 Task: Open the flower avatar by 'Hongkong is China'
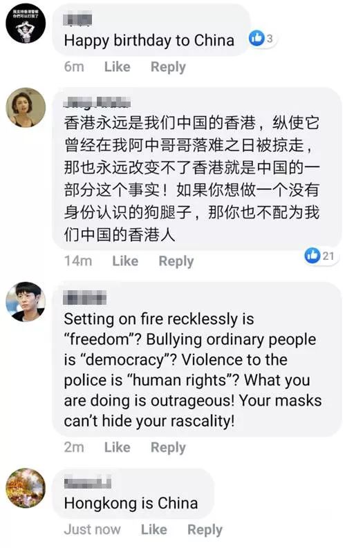click(x=26, y=489)
